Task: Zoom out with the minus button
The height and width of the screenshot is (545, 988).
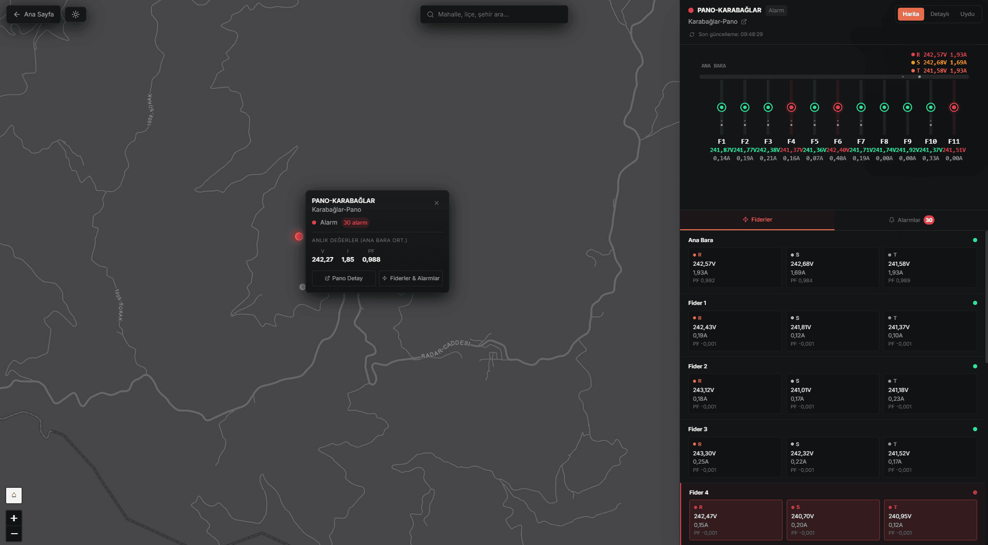Action: click(14, 534)
